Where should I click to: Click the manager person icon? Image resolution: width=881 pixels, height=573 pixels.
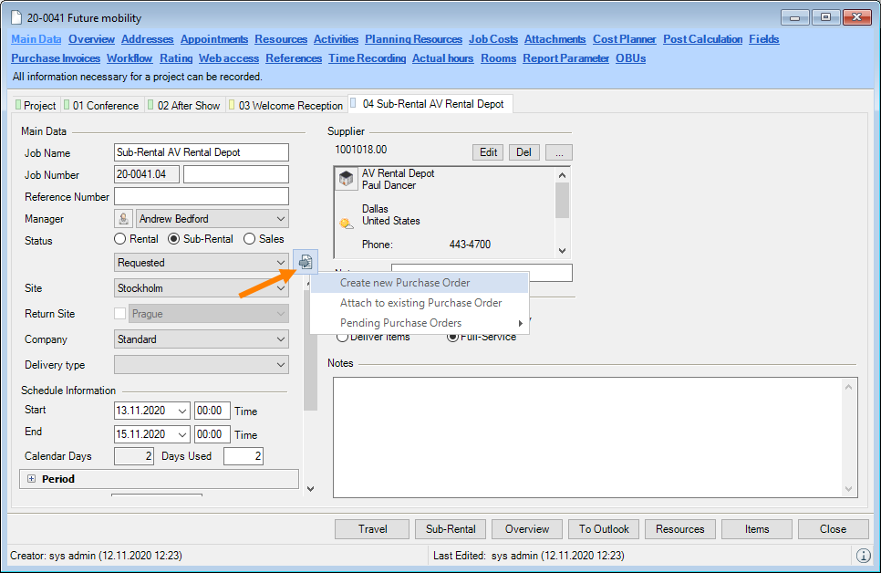[x=124, y=219]
